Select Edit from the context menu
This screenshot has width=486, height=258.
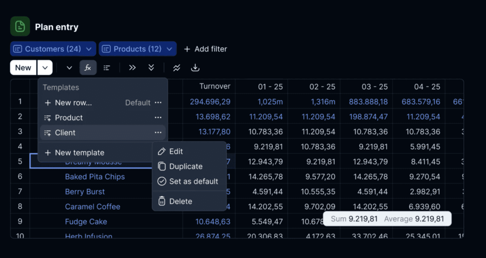pyautogui.click(x=189, y=151)
